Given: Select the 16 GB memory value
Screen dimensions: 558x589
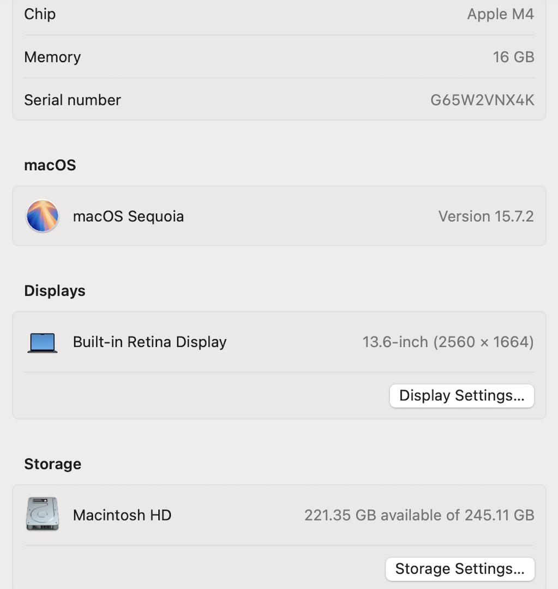Looking at the screenshot, I should point(513,57).
